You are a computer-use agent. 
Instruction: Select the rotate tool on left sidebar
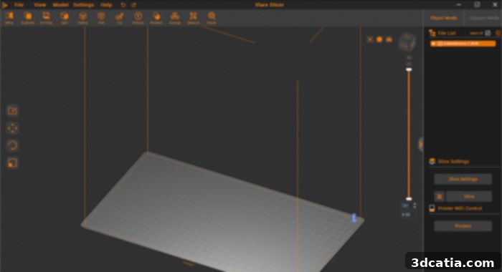click(12, 145)
